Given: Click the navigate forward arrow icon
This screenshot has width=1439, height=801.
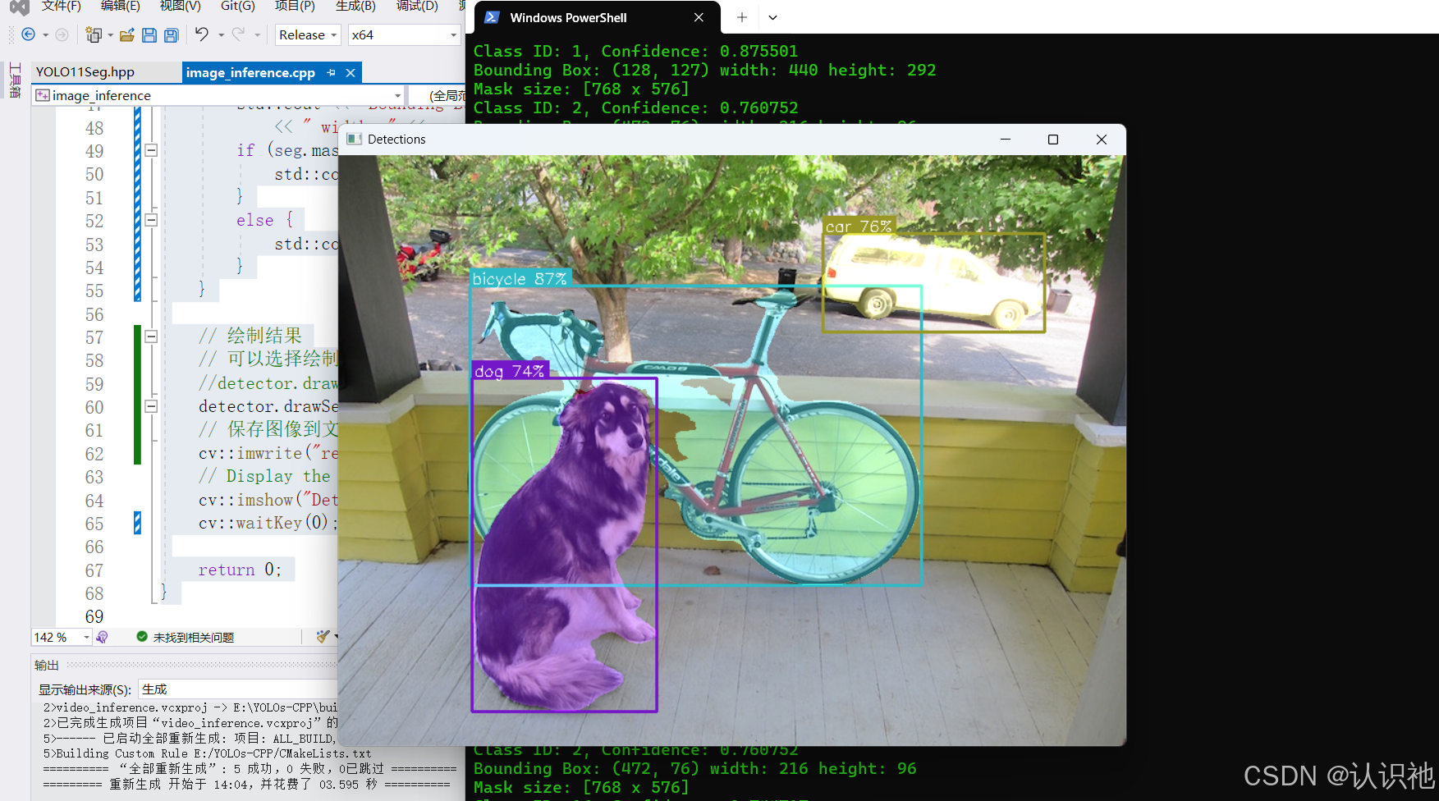Looking at the screenshot, I should tap(62, 34).
